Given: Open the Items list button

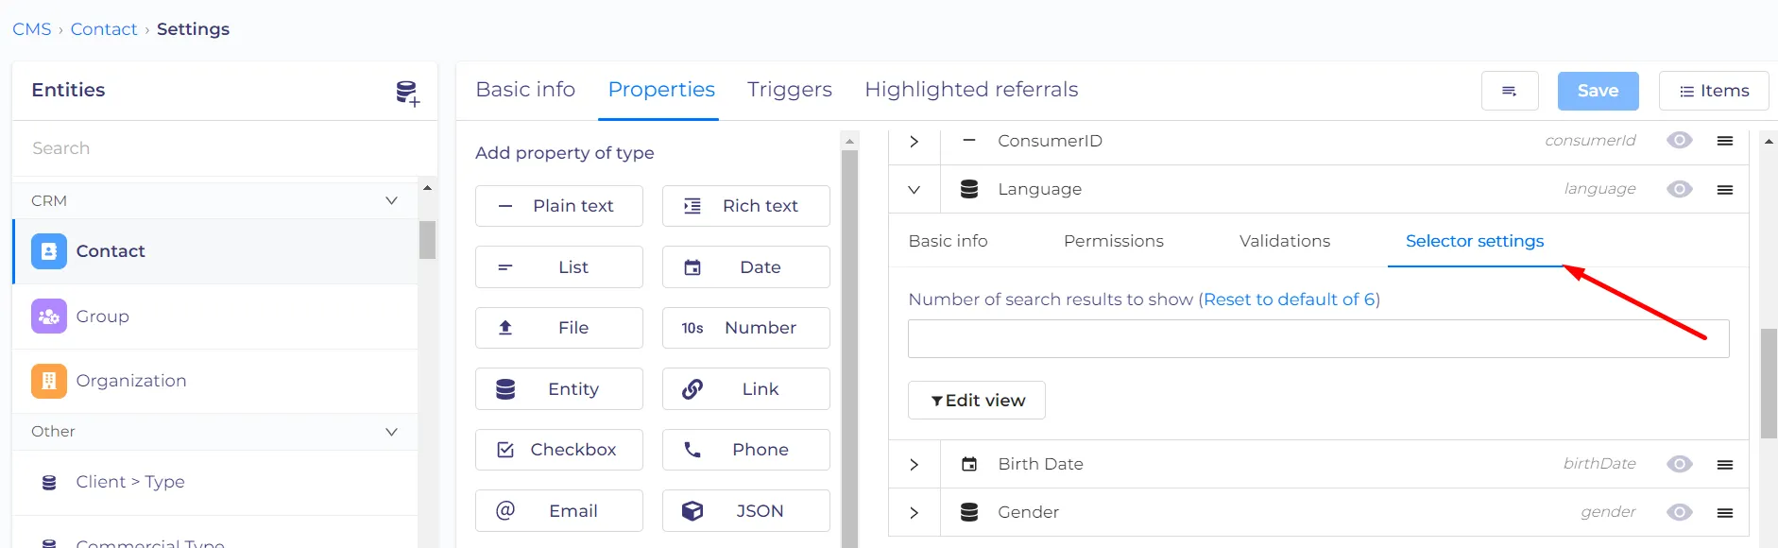Looking at the screenshot, I should (x=1714, y=91).
